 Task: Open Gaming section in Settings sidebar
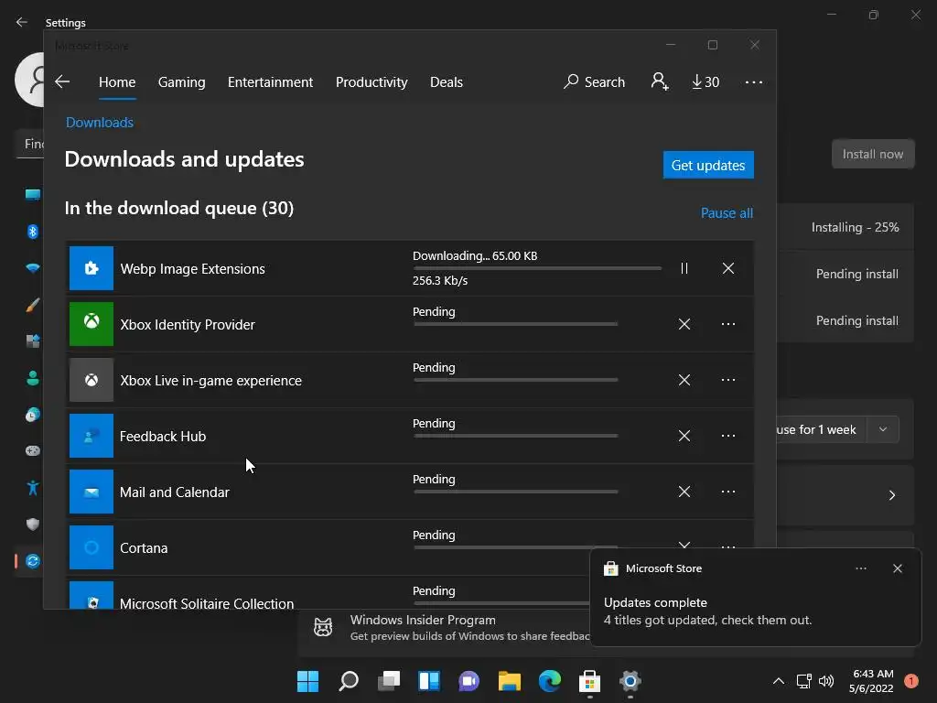pyautogui.click(x=32, y=450)
